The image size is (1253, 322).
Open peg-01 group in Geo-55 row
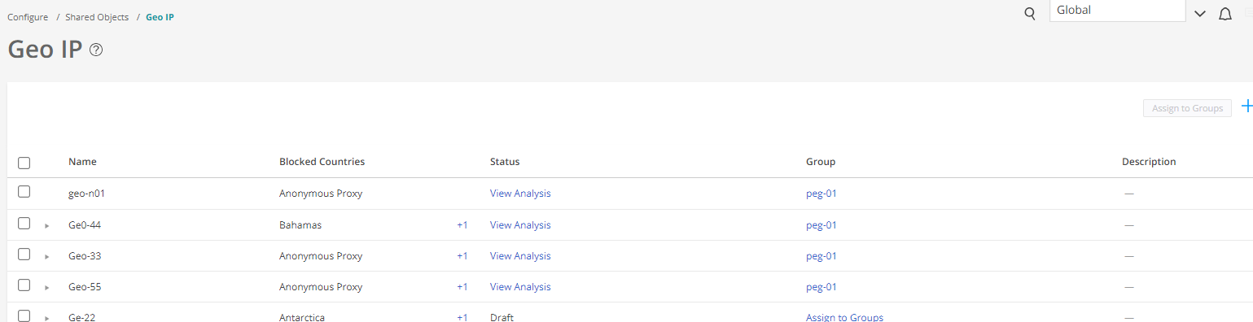tap(821, 286)
